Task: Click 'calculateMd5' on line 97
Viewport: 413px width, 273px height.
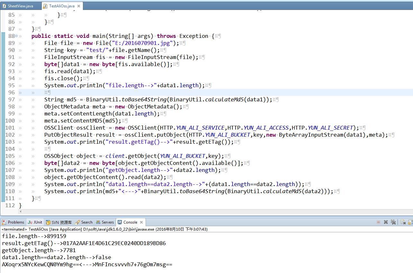Action: (224, 99)
